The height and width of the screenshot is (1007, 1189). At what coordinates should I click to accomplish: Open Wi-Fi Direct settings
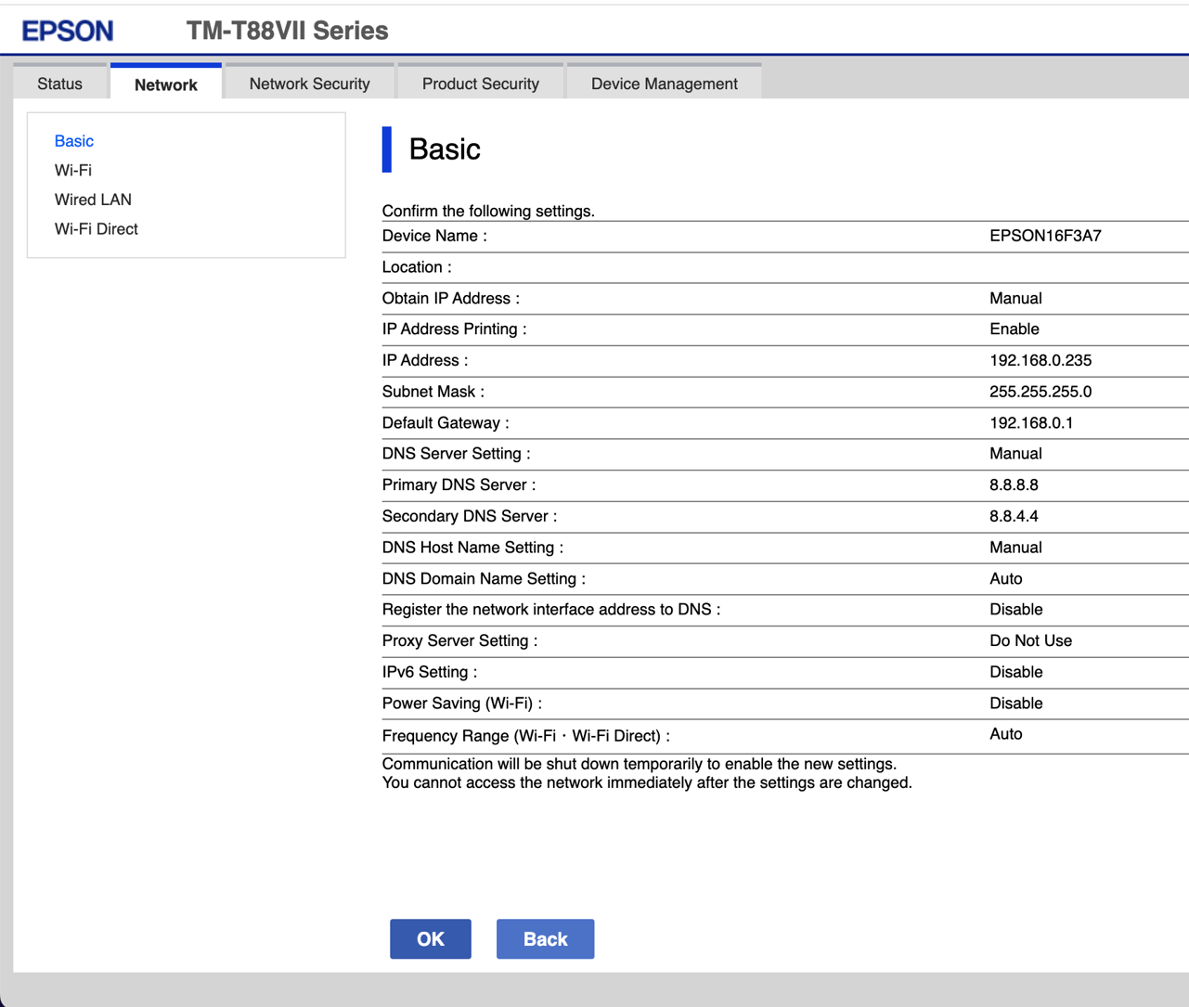96,228
